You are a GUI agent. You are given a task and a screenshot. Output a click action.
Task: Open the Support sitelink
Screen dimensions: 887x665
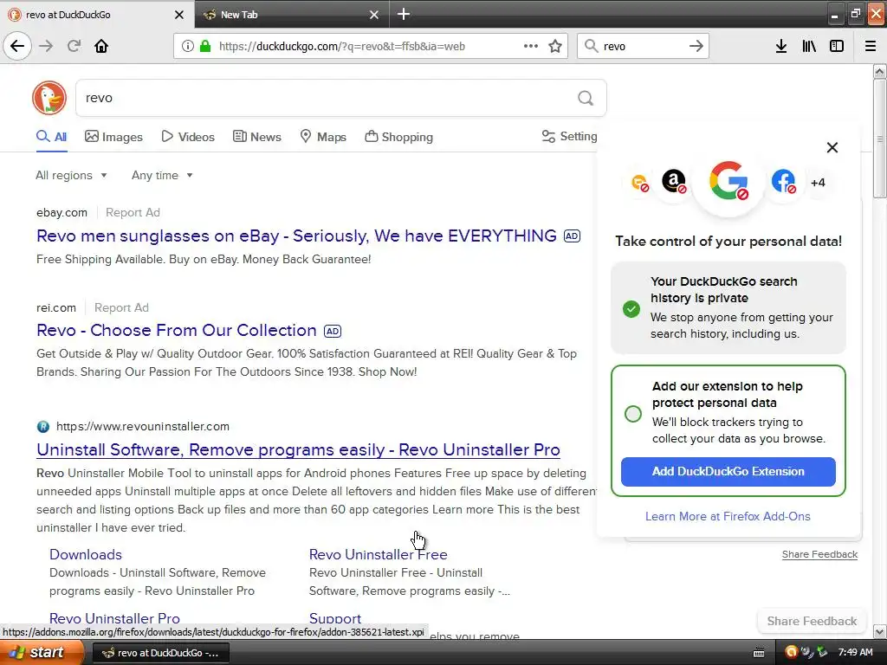coord(335,618)
